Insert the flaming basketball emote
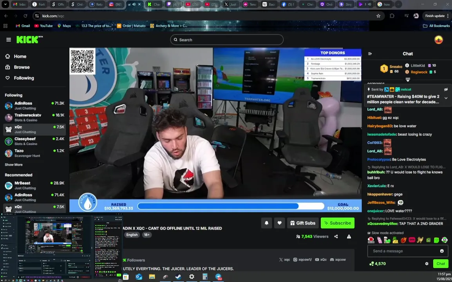Screen dimensions: 452x282 pyautogui.click(x=403, y=240)
